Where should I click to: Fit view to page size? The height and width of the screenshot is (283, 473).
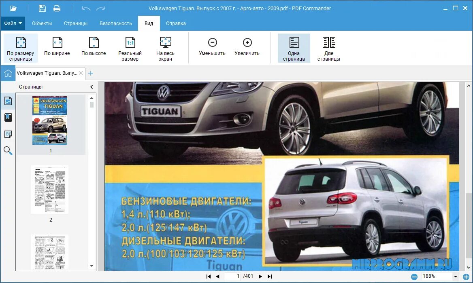(x=21, y=48)
